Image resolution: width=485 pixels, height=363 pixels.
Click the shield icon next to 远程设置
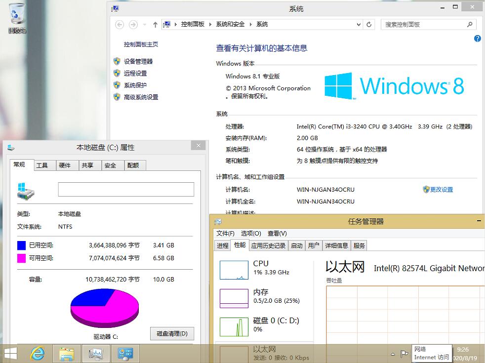pos(117,73)
